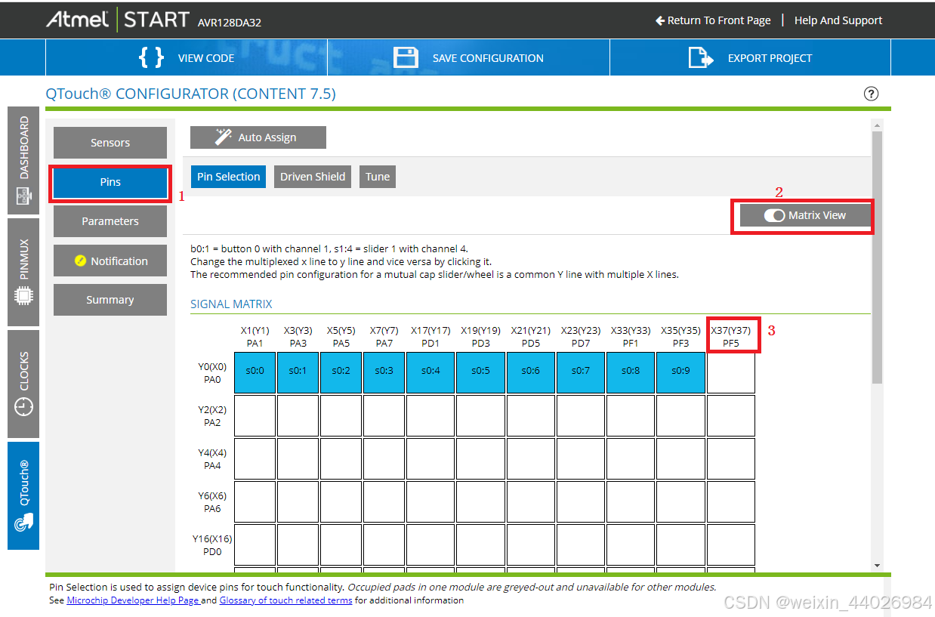Click the Atmel START logo
The height and width of the screenshot is (617, 935).
pos(117,19)
